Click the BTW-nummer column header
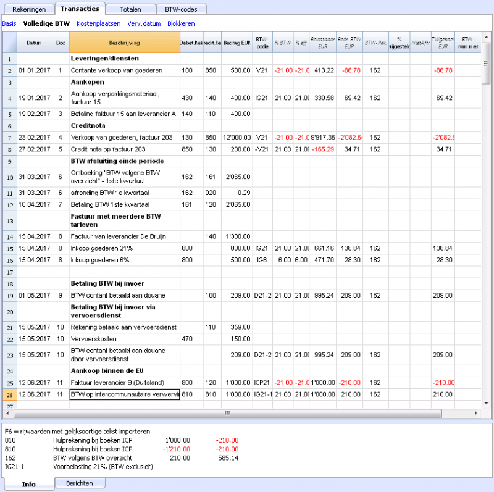The image size is (494, 492). point(468,43)
